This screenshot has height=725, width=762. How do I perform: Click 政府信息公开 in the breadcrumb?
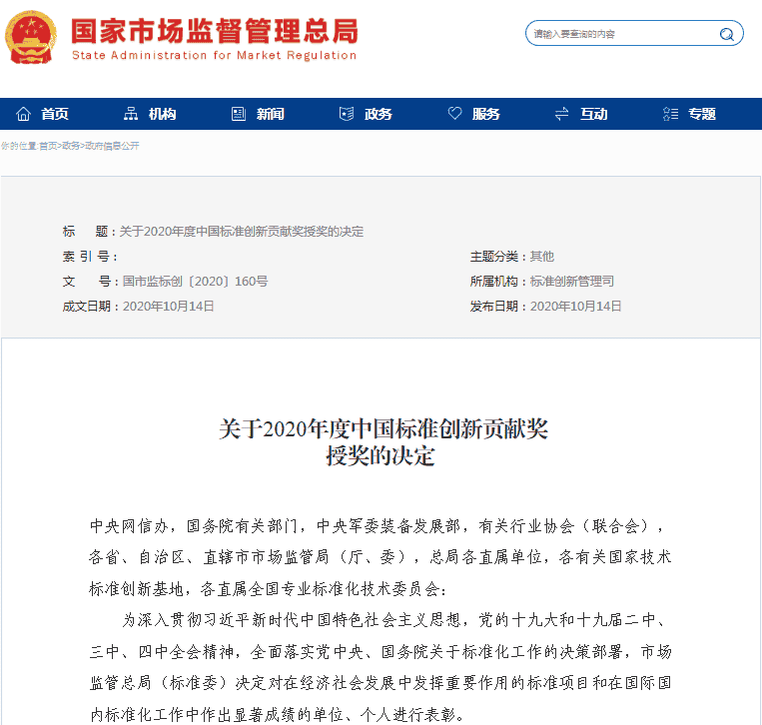pyautogui.click(x=112, y=146)
